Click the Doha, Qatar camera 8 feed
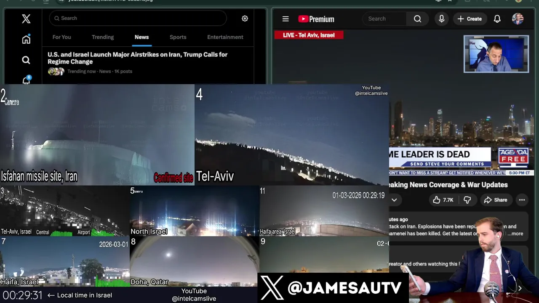The width and height of the screenshot is (539, 303). pos(194,261)
